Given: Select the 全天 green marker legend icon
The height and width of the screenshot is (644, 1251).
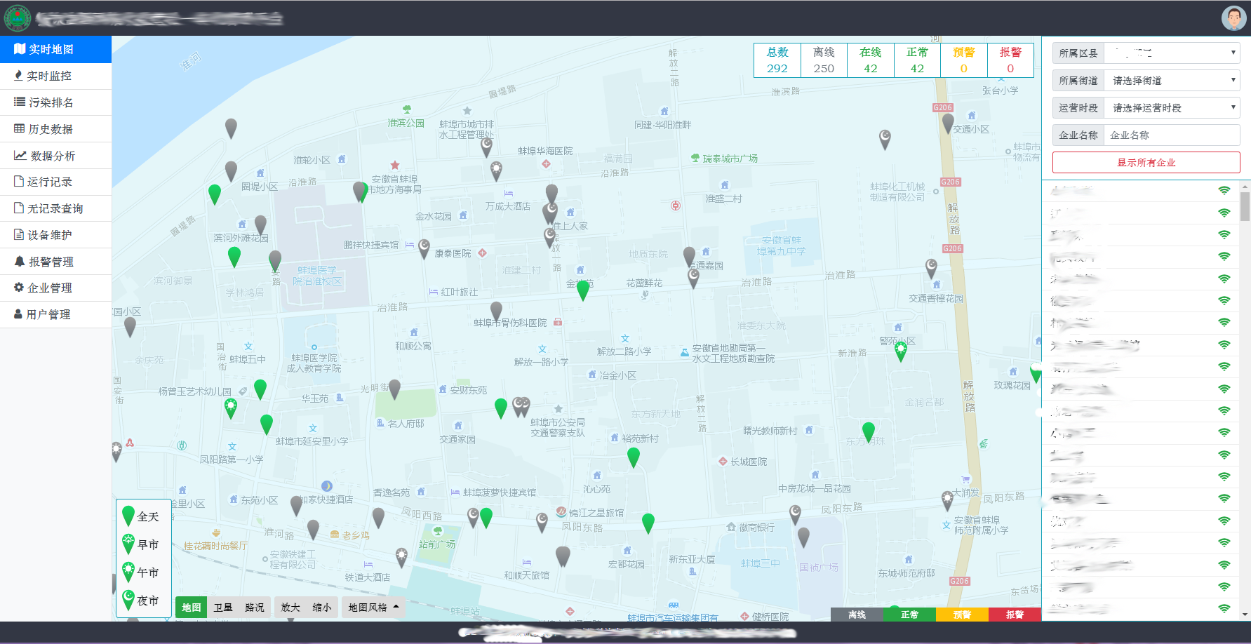Looking at the screenshot, I should click(x=128, y=516).
